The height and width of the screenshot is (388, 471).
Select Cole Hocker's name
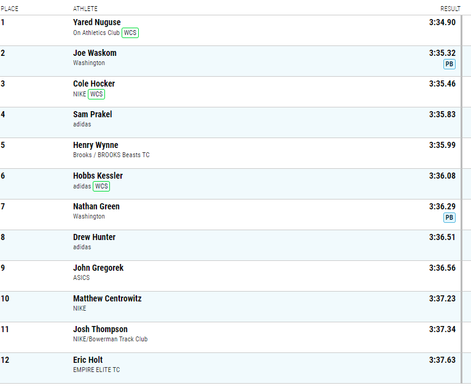pos(94,83)
